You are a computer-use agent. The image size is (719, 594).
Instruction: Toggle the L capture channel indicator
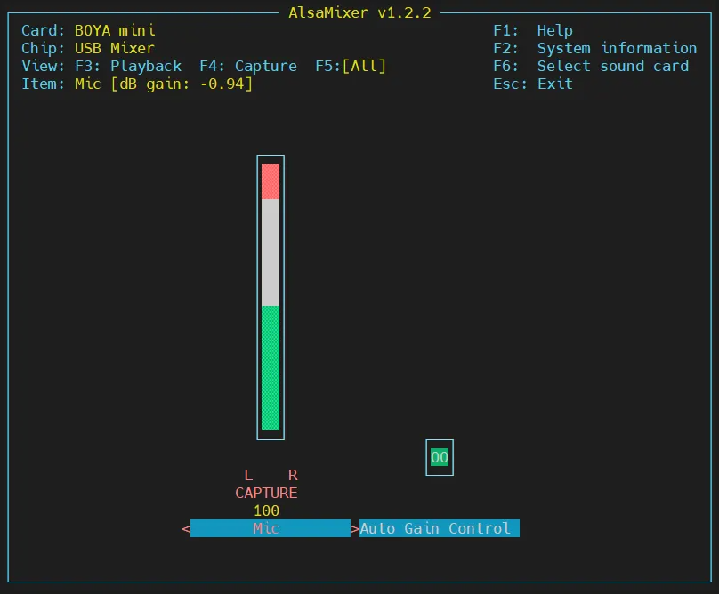(x=248, y=475)
